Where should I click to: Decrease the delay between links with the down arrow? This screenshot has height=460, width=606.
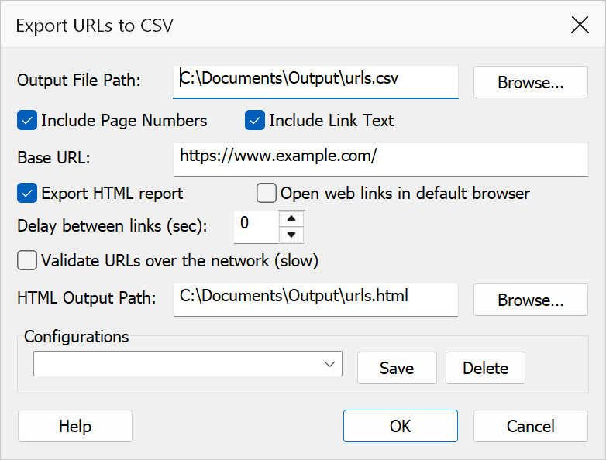[x=291, y=235]
